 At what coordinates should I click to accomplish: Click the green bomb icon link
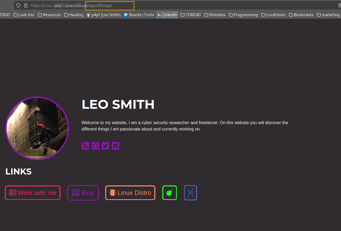pyautogui.click(x=169, y=193)
